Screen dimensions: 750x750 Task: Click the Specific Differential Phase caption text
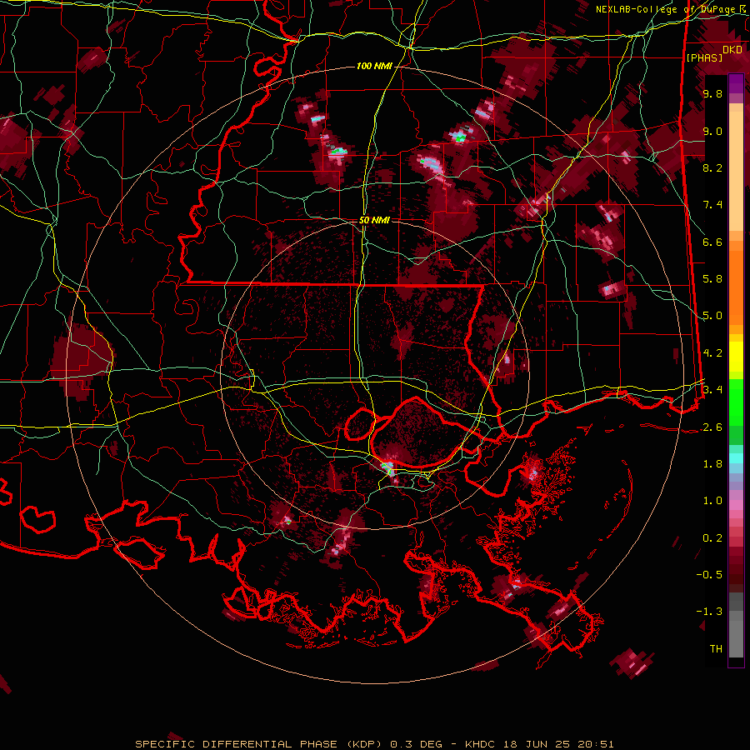(374, 744)
